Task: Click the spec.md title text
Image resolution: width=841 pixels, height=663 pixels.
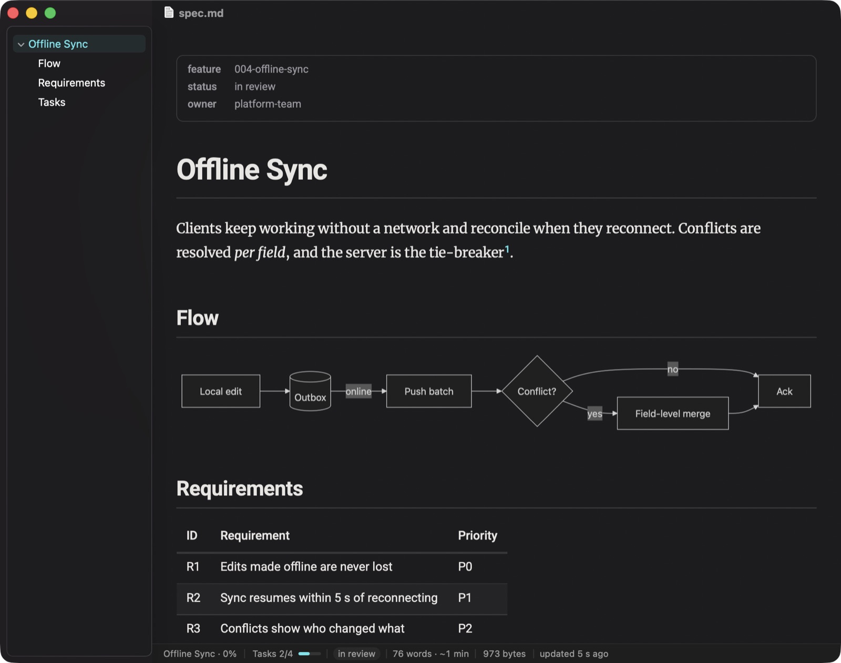Action: 201,13
